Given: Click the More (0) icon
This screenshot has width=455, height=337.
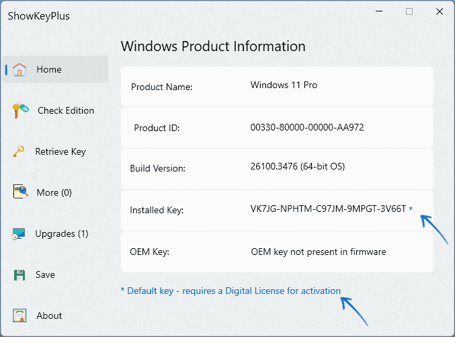Looking at the screenshot, I should pos(19,192).
